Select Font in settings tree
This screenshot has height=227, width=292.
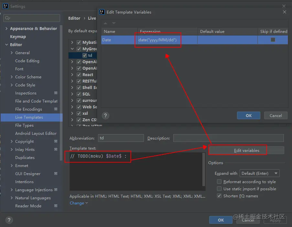click(19, 69)
